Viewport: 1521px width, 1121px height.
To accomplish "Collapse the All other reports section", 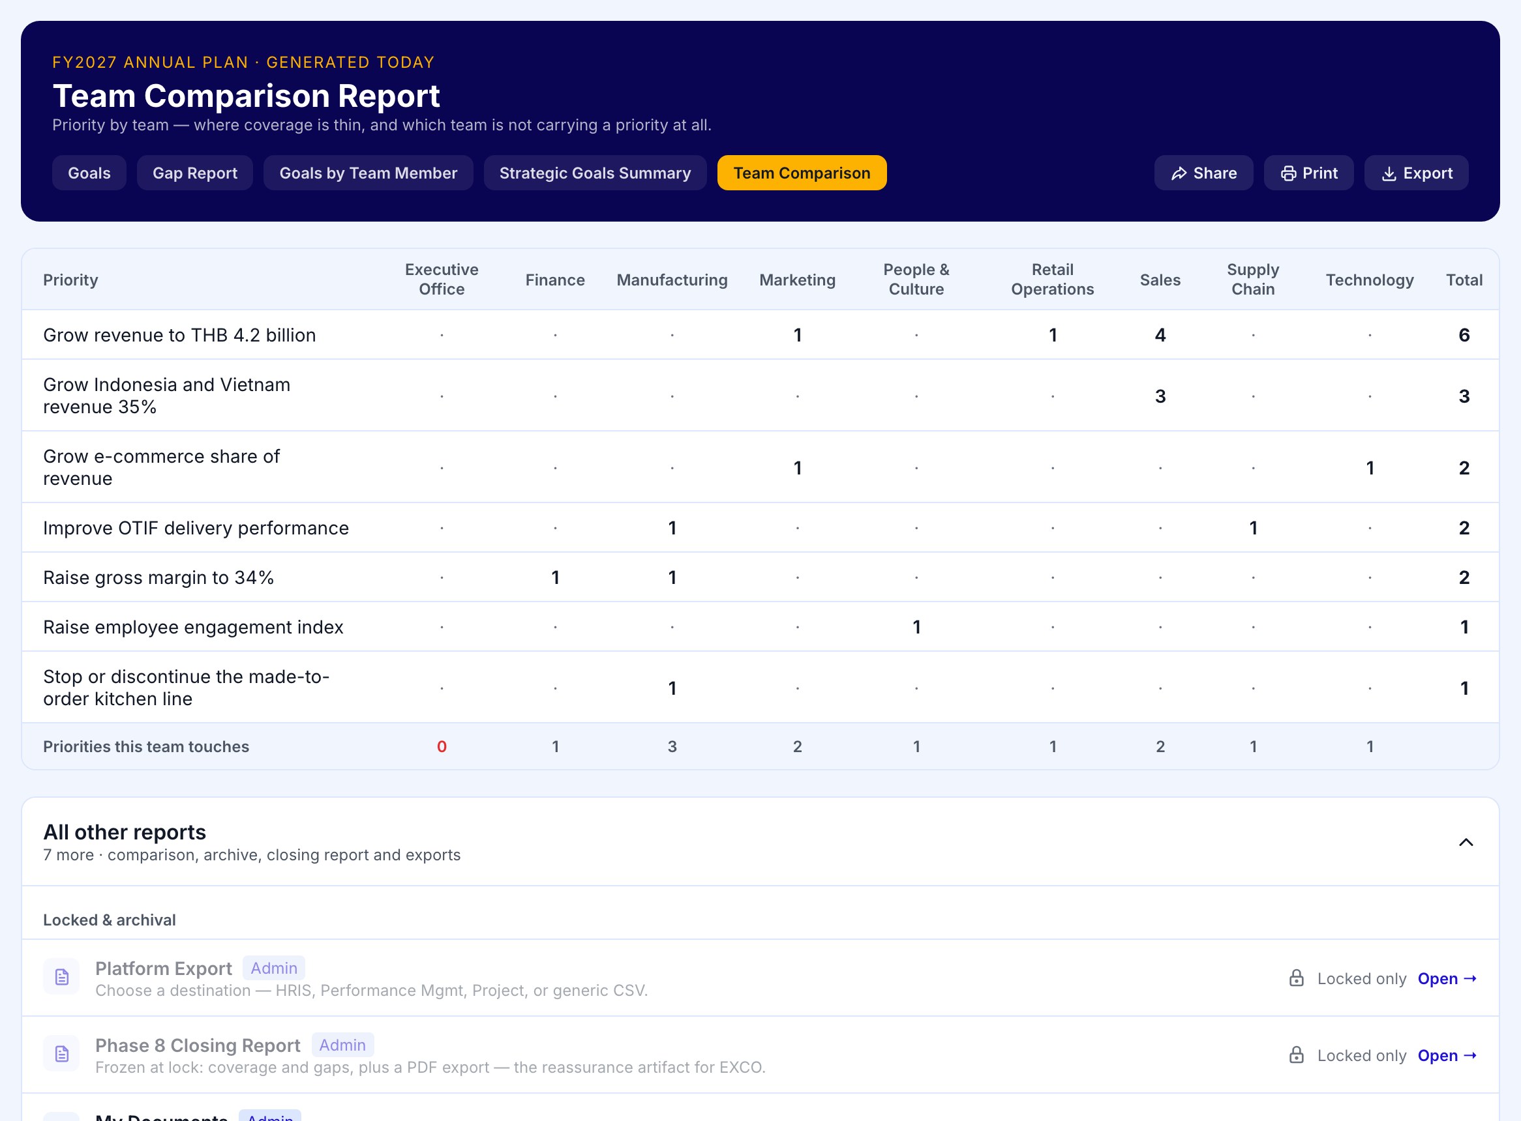I will click(x=1466, y=842).
